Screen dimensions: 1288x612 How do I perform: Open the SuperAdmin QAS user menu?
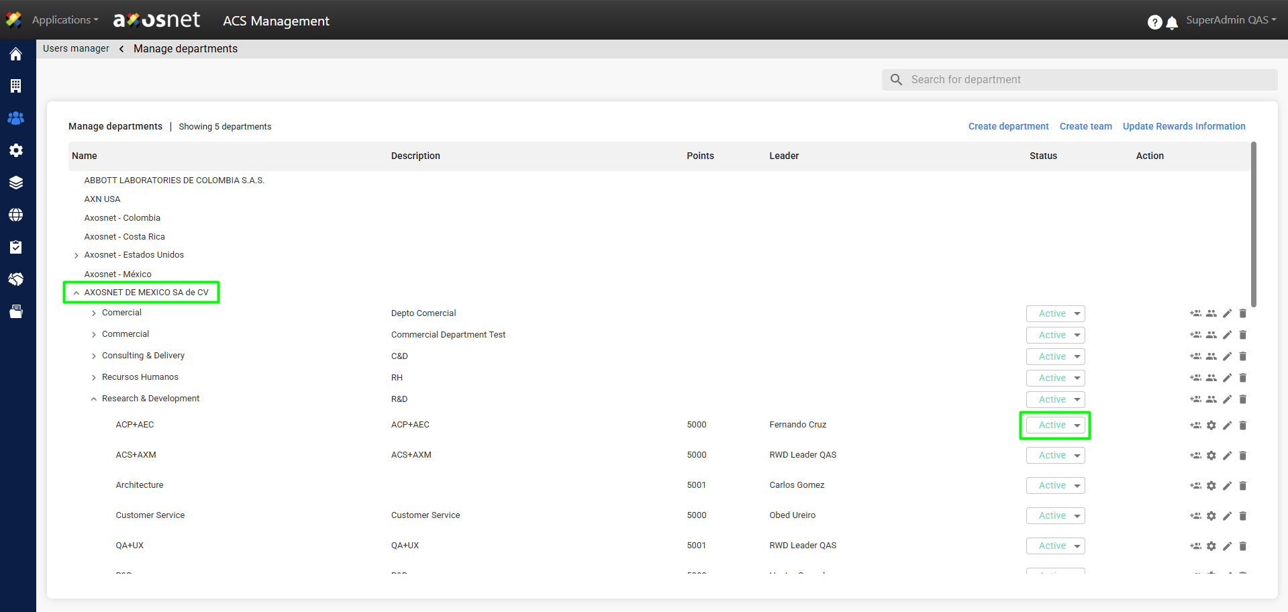(x=1231, y=20)
